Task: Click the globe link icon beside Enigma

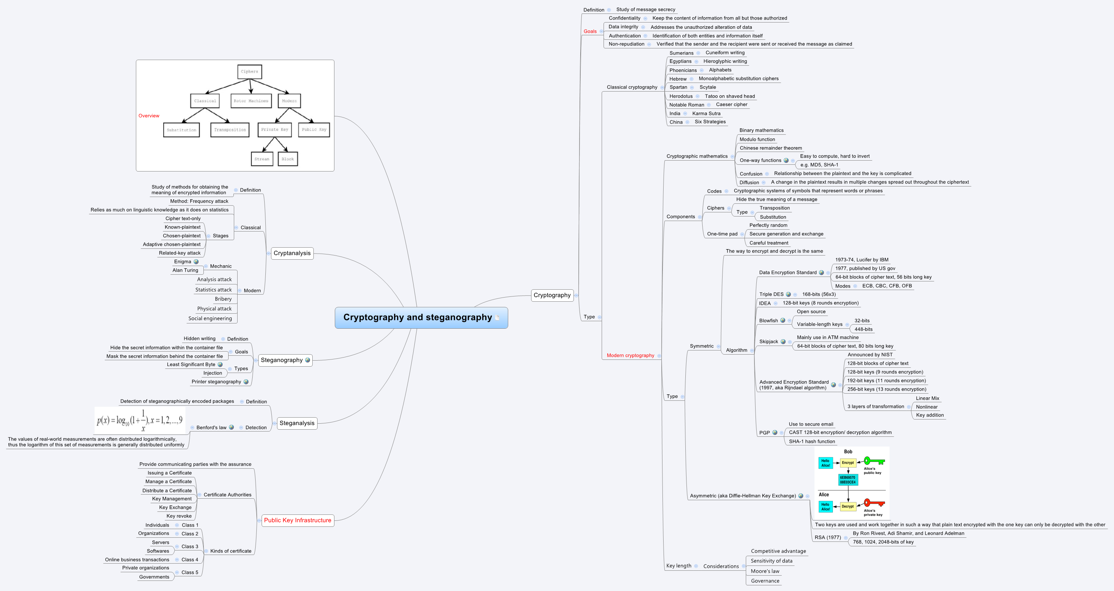Action: pos(196,262)
